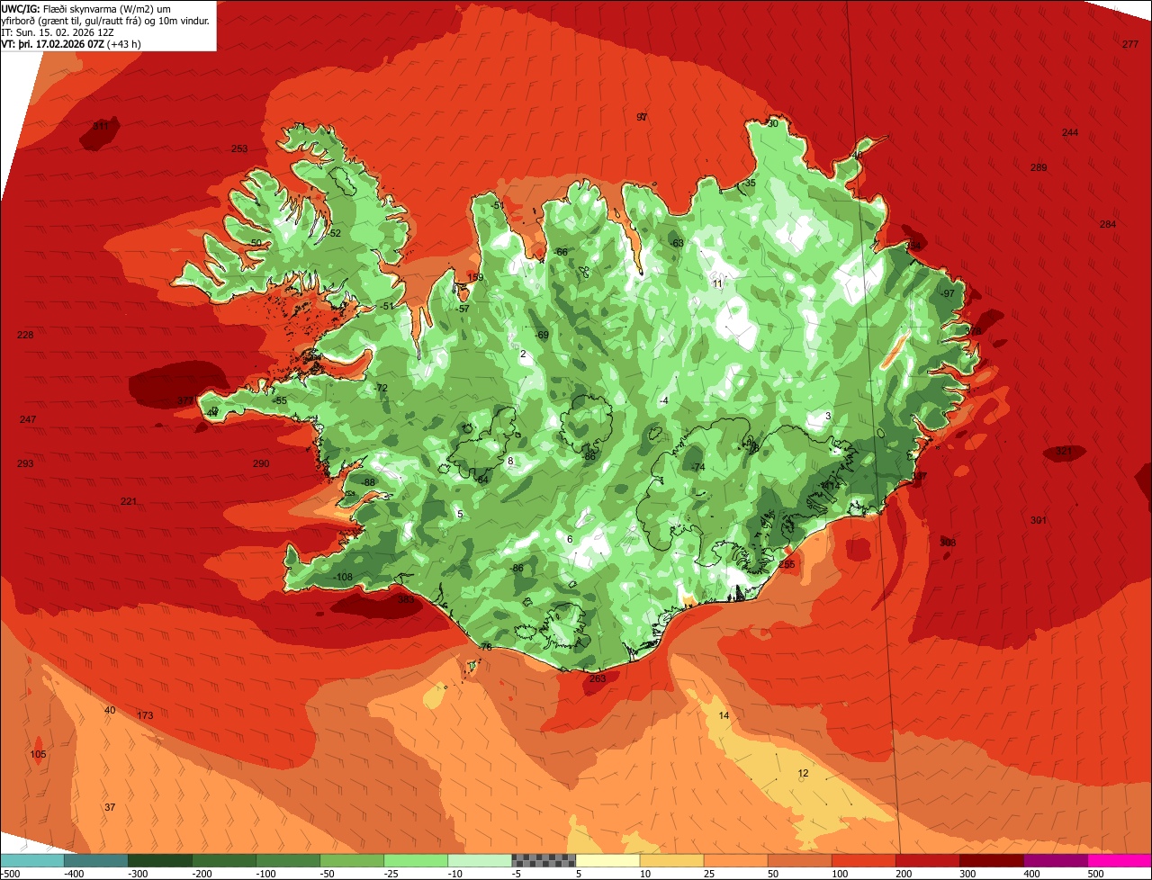Click the '383' value off the southwest coast
The image size is (1152, 880).
(406, 598)
